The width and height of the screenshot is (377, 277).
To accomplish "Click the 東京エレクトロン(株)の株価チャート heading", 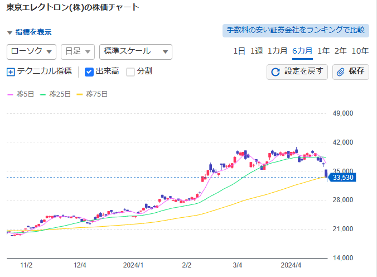I will 72,7.
